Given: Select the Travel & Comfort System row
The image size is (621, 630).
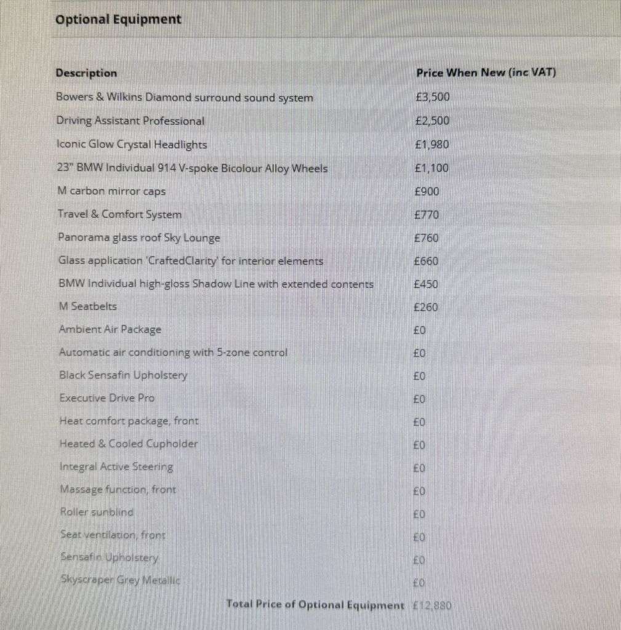Looking at the screenshot, I should pyautogui.click(x=119, y=214).
